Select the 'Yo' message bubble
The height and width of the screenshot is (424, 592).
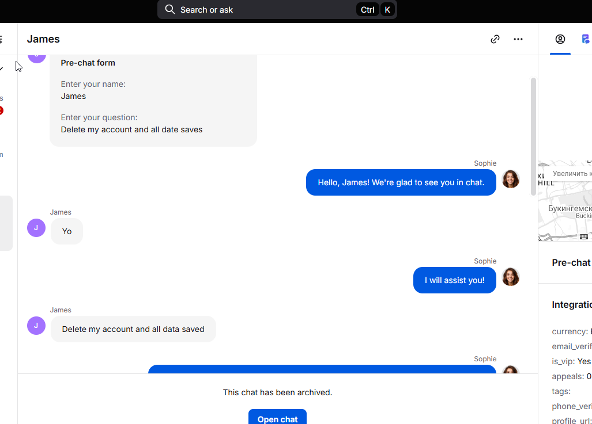[67, 231]
